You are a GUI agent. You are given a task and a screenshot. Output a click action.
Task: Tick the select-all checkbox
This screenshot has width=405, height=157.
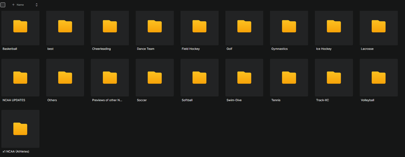pyautogui.click(x=3, y=5)
